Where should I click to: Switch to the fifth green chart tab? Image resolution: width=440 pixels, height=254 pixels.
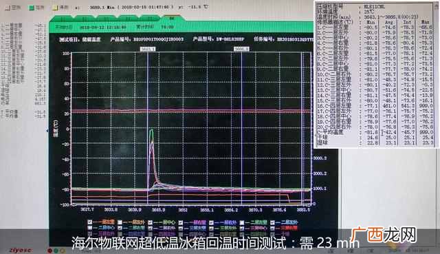point(150,19)
